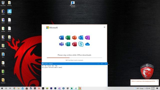
Task: Select the Launchers folder on desktop
Action: (3, 80)
